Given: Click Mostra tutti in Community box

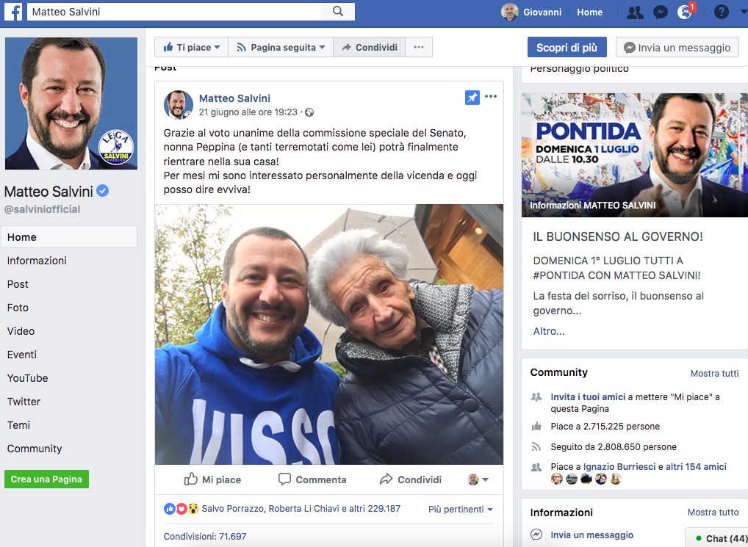Looking at the screenshot, I should click(714, 374).
